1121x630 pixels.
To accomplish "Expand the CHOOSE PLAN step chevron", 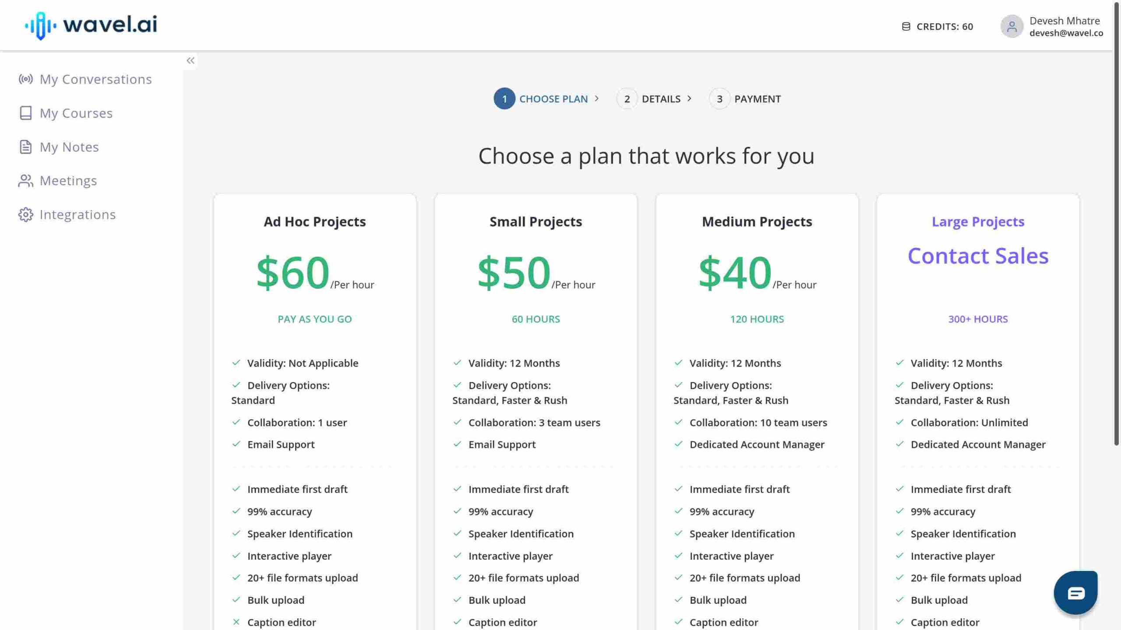I will click(x=597, y=98).
